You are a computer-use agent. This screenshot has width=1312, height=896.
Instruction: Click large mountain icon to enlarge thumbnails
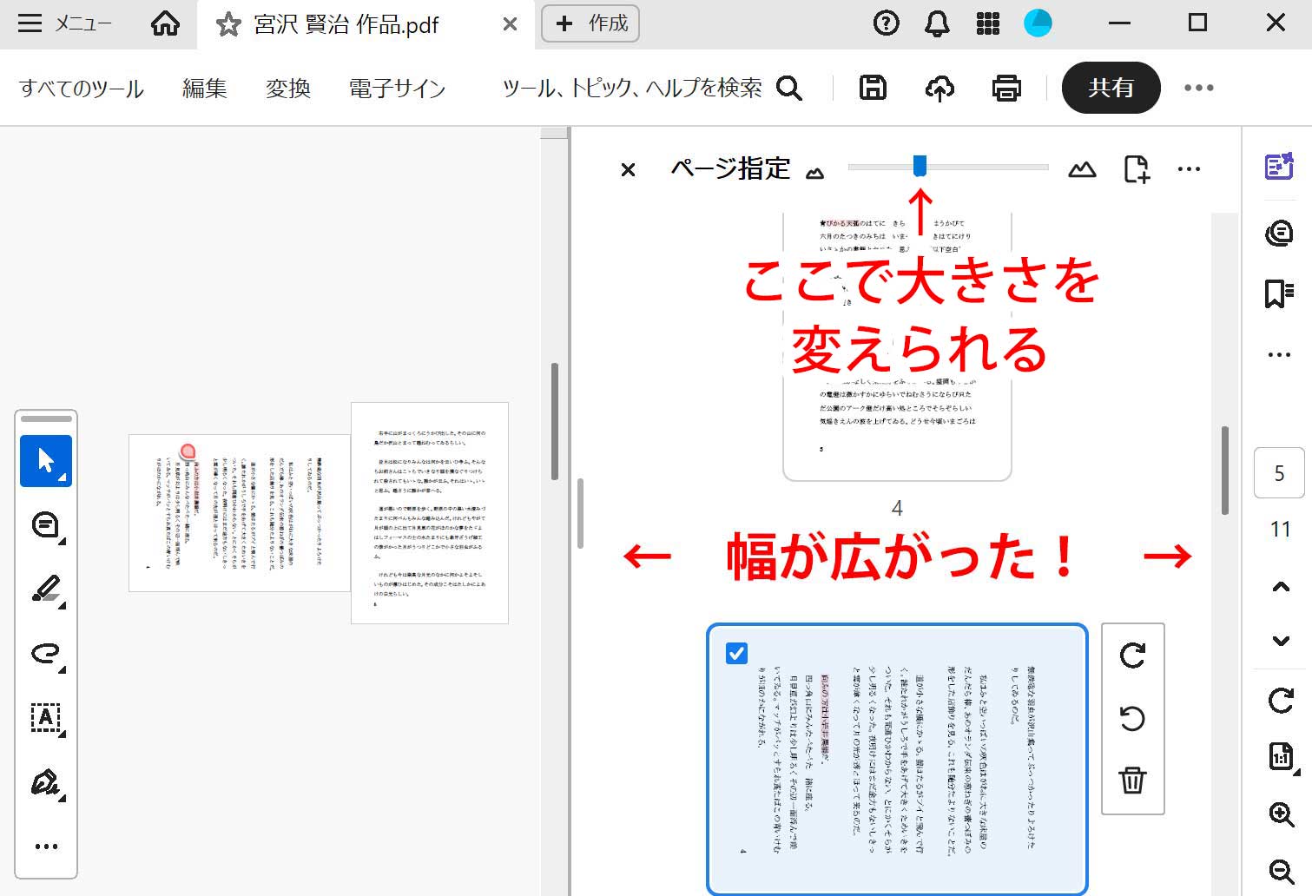1082,169
